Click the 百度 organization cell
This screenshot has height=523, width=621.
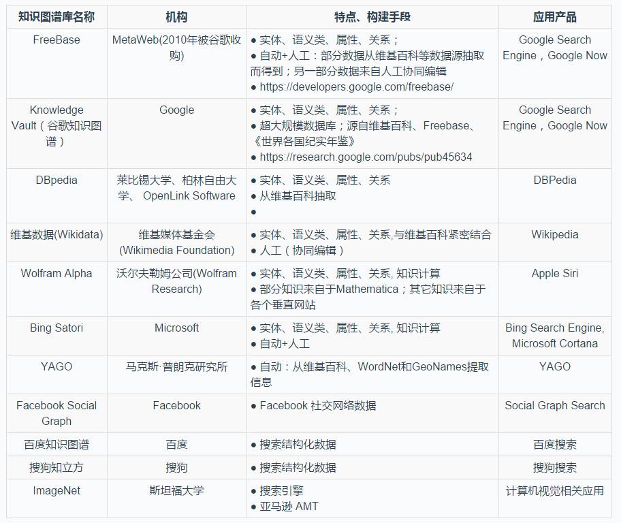pyautogui.click(x=176, y=445)
